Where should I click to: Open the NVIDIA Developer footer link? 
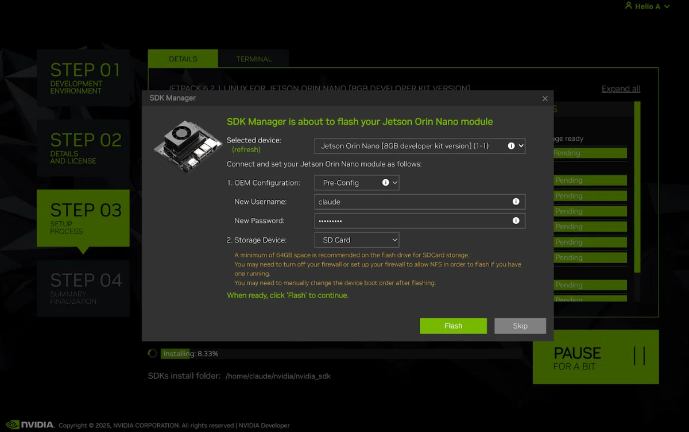pyautogui.click(x=265, y=426)
